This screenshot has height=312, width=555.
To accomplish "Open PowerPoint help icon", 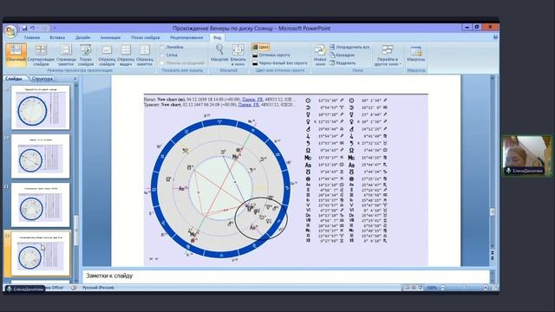I will click(x=495, y=37).
